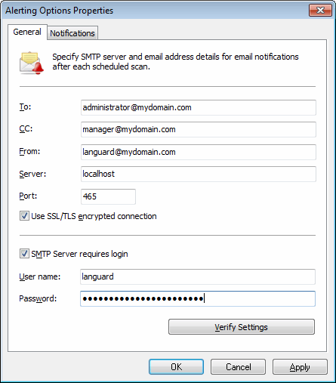Confirm the settings with the OK button

pyautogui.click(x=176, y=366)
